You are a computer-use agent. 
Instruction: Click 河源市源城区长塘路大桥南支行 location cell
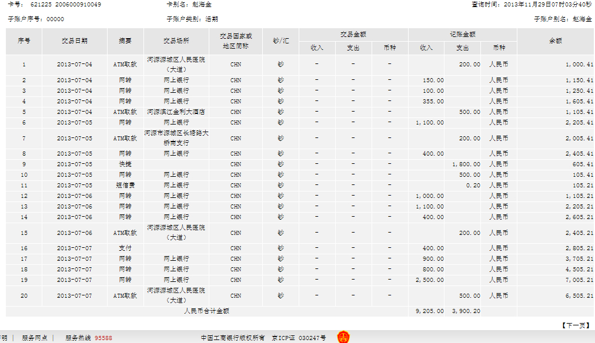tap(176, 139)
